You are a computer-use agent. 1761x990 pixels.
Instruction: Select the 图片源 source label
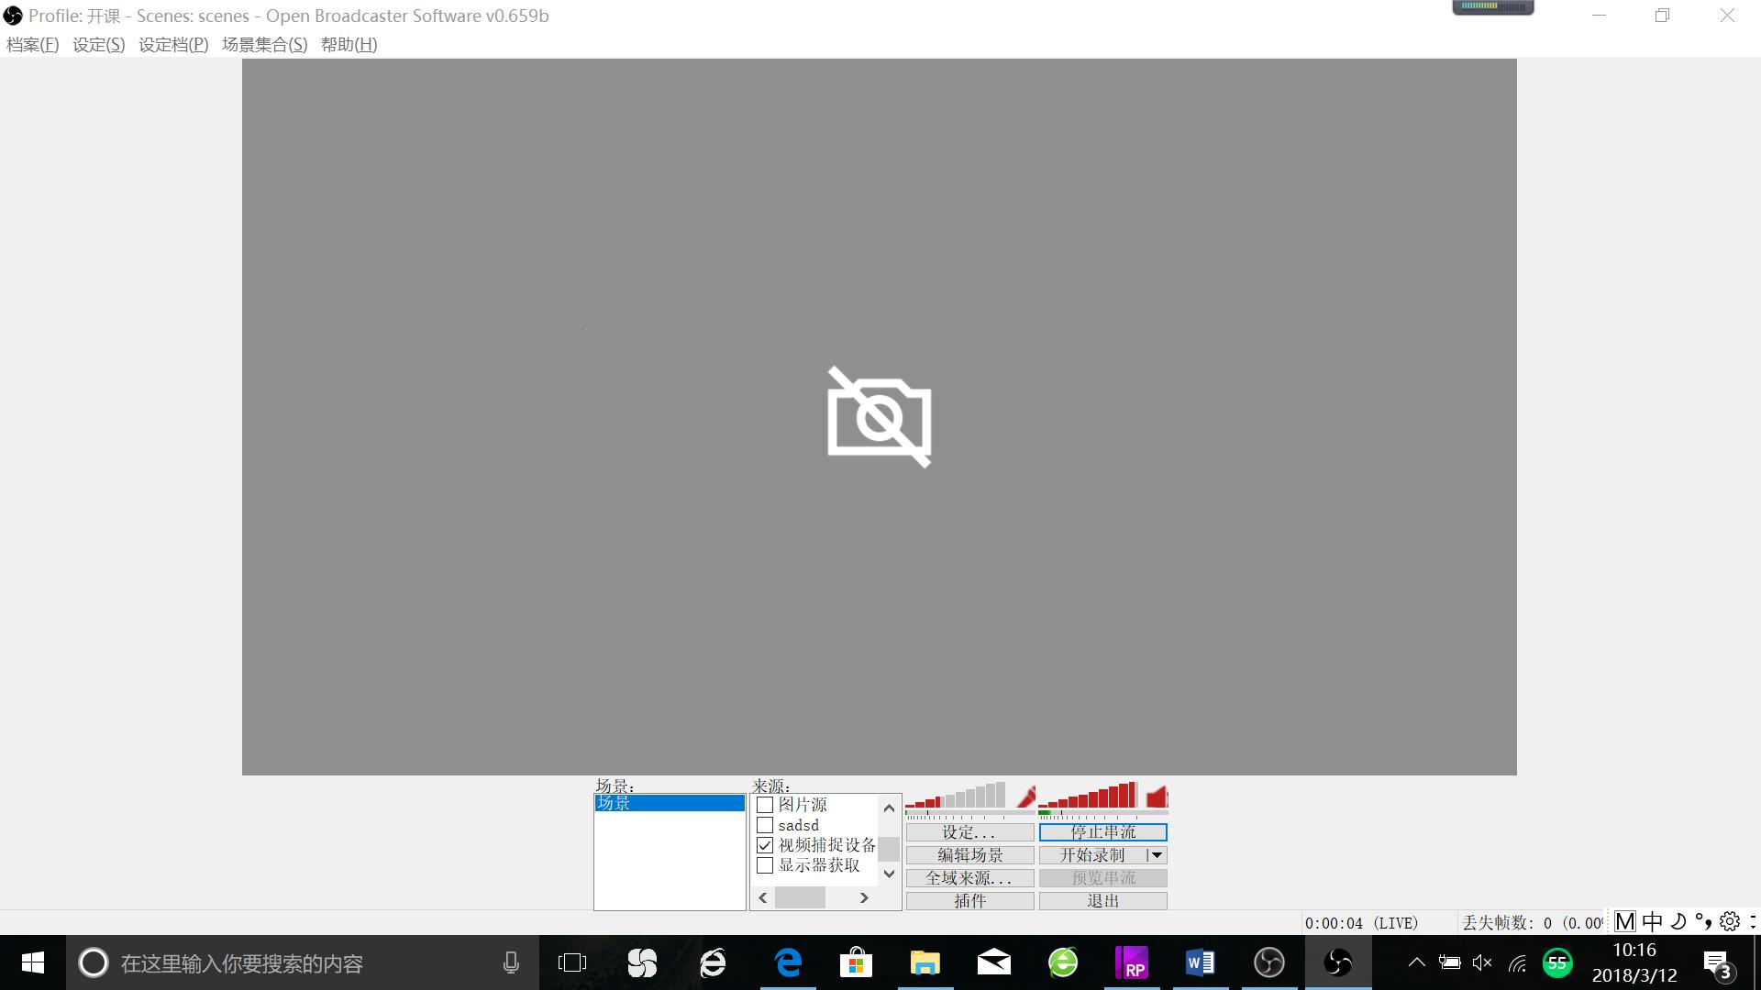tap(803, 805)
